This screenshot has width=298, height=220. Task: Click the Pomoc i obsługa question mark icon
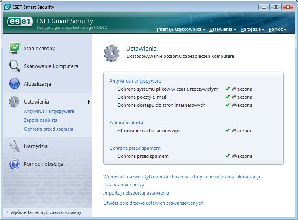pos(15,164)
